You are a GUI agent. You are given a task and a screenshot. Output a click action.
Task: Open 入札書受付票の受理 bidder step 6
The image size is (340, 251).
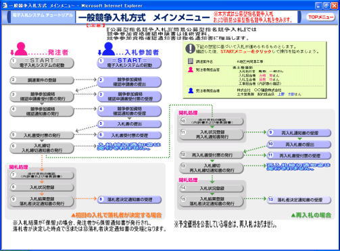pos(129,135)
